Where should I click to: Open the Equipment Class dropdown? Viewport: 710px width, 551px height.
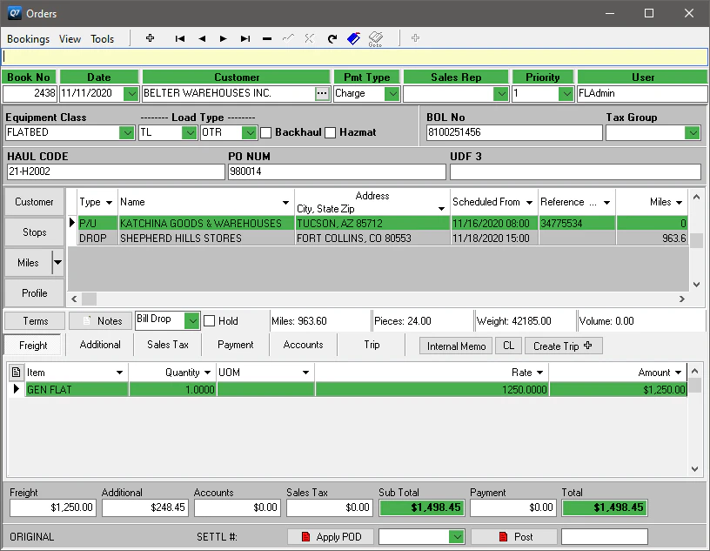126,132
